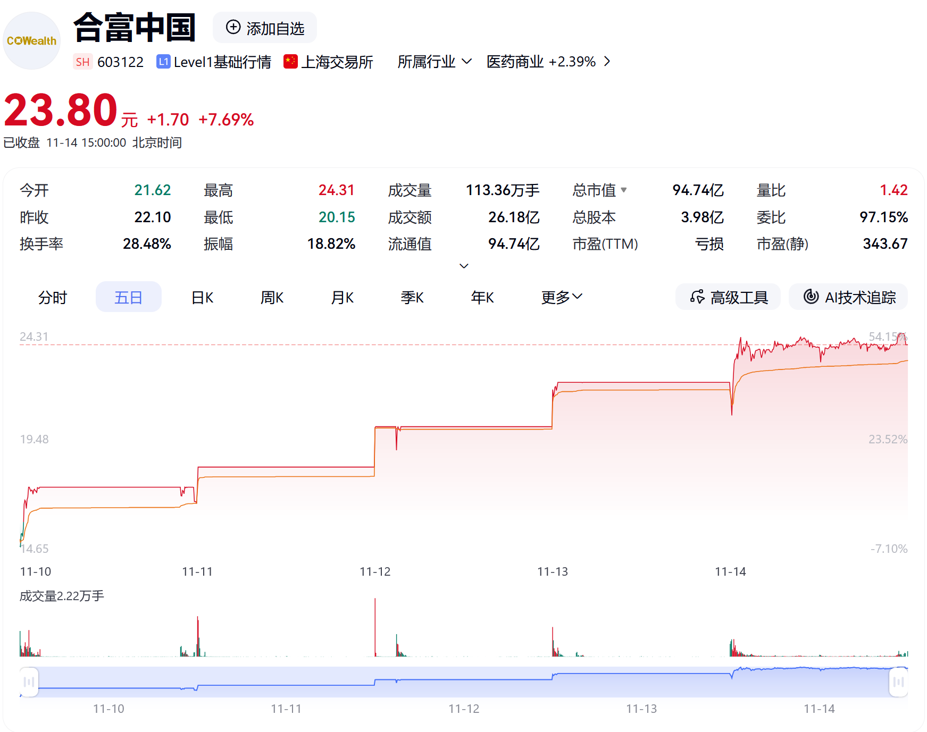This screenshot has height=732, width=927.
Task: Click the China flag icon
Action: point(290,62)
